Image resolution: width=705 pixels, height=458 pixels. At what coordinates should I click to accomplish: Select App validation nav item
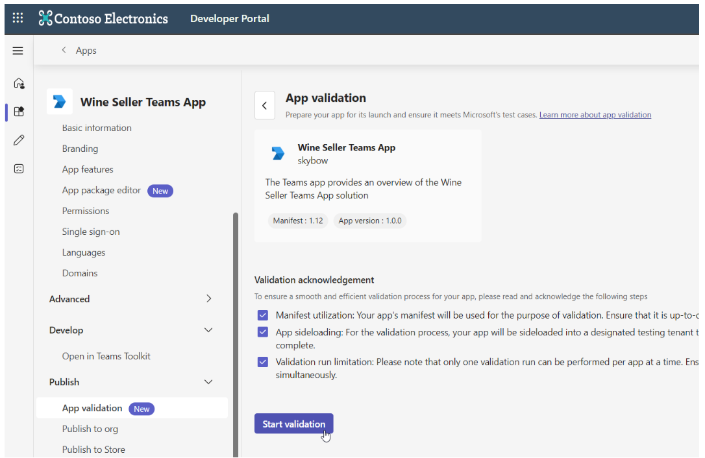pos(132,408)
